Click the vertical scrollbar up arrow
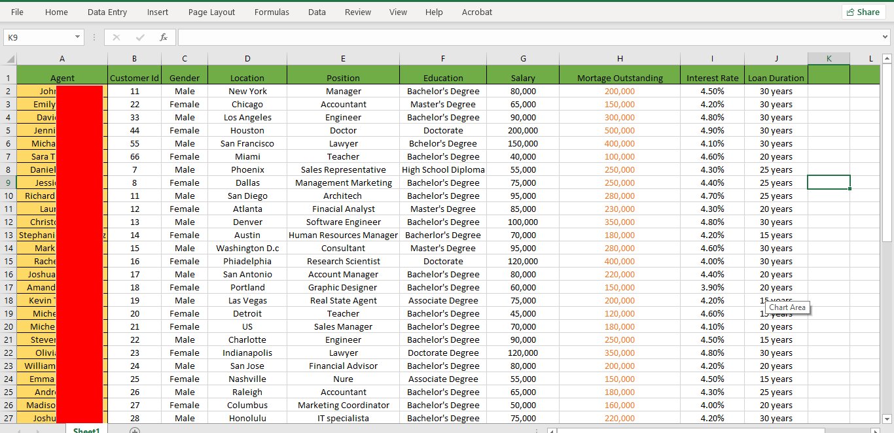894x433 pixels. [887, 59]
